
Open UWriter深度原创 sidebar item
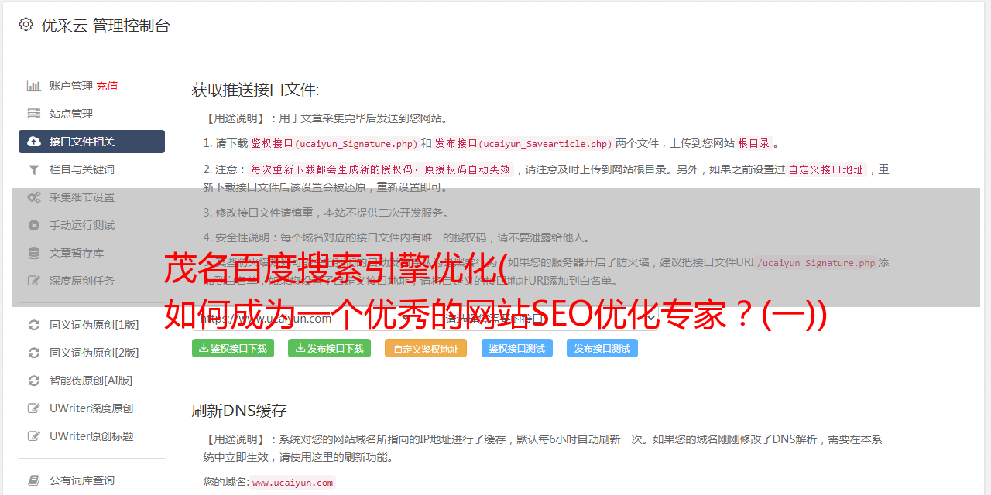[91, 408]
